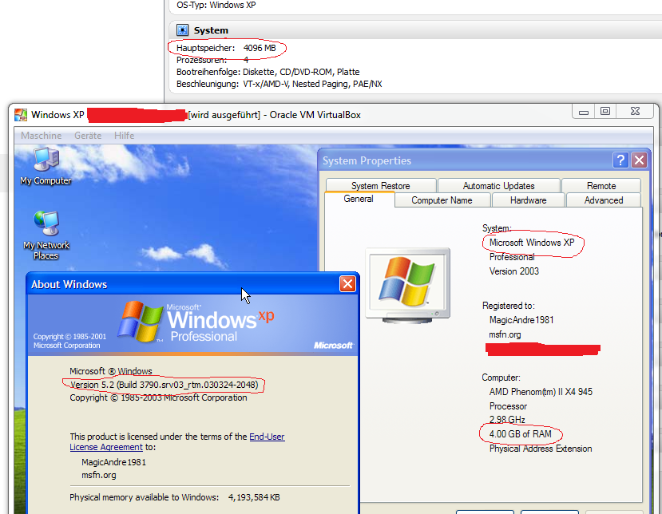Click the Microsoft Windows XP system text

tap(532, 243)
